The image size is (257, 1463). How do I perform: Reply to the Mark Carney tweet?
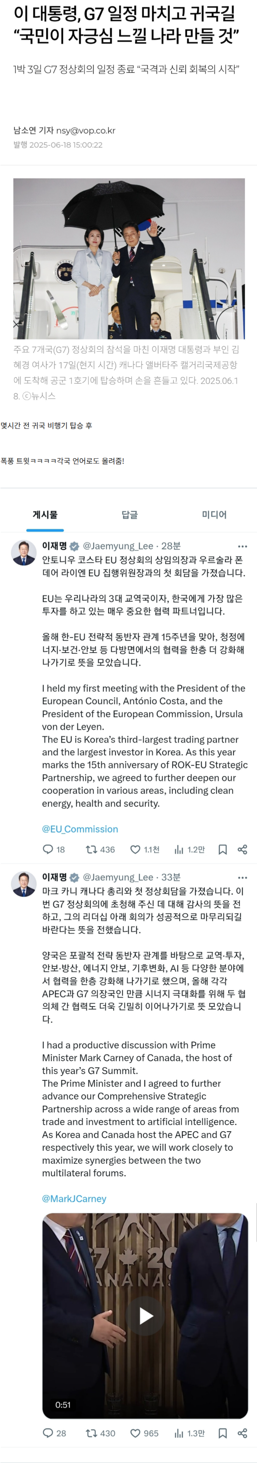click(x=48, y=1433)
